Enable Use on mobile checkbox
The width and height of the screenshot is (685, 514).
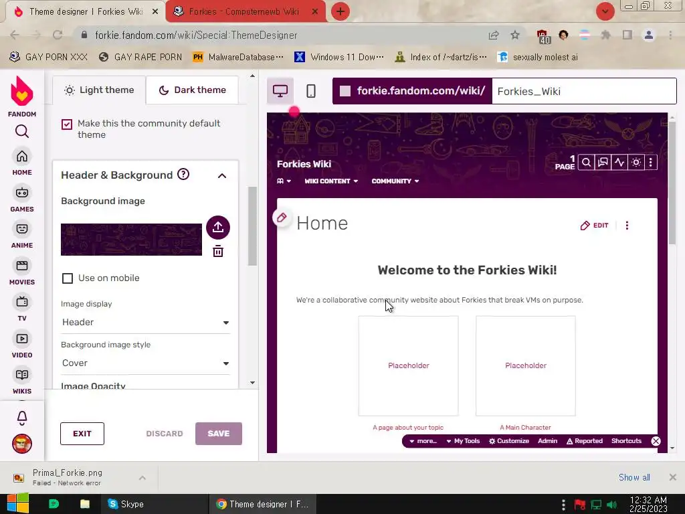coord(68,278)
